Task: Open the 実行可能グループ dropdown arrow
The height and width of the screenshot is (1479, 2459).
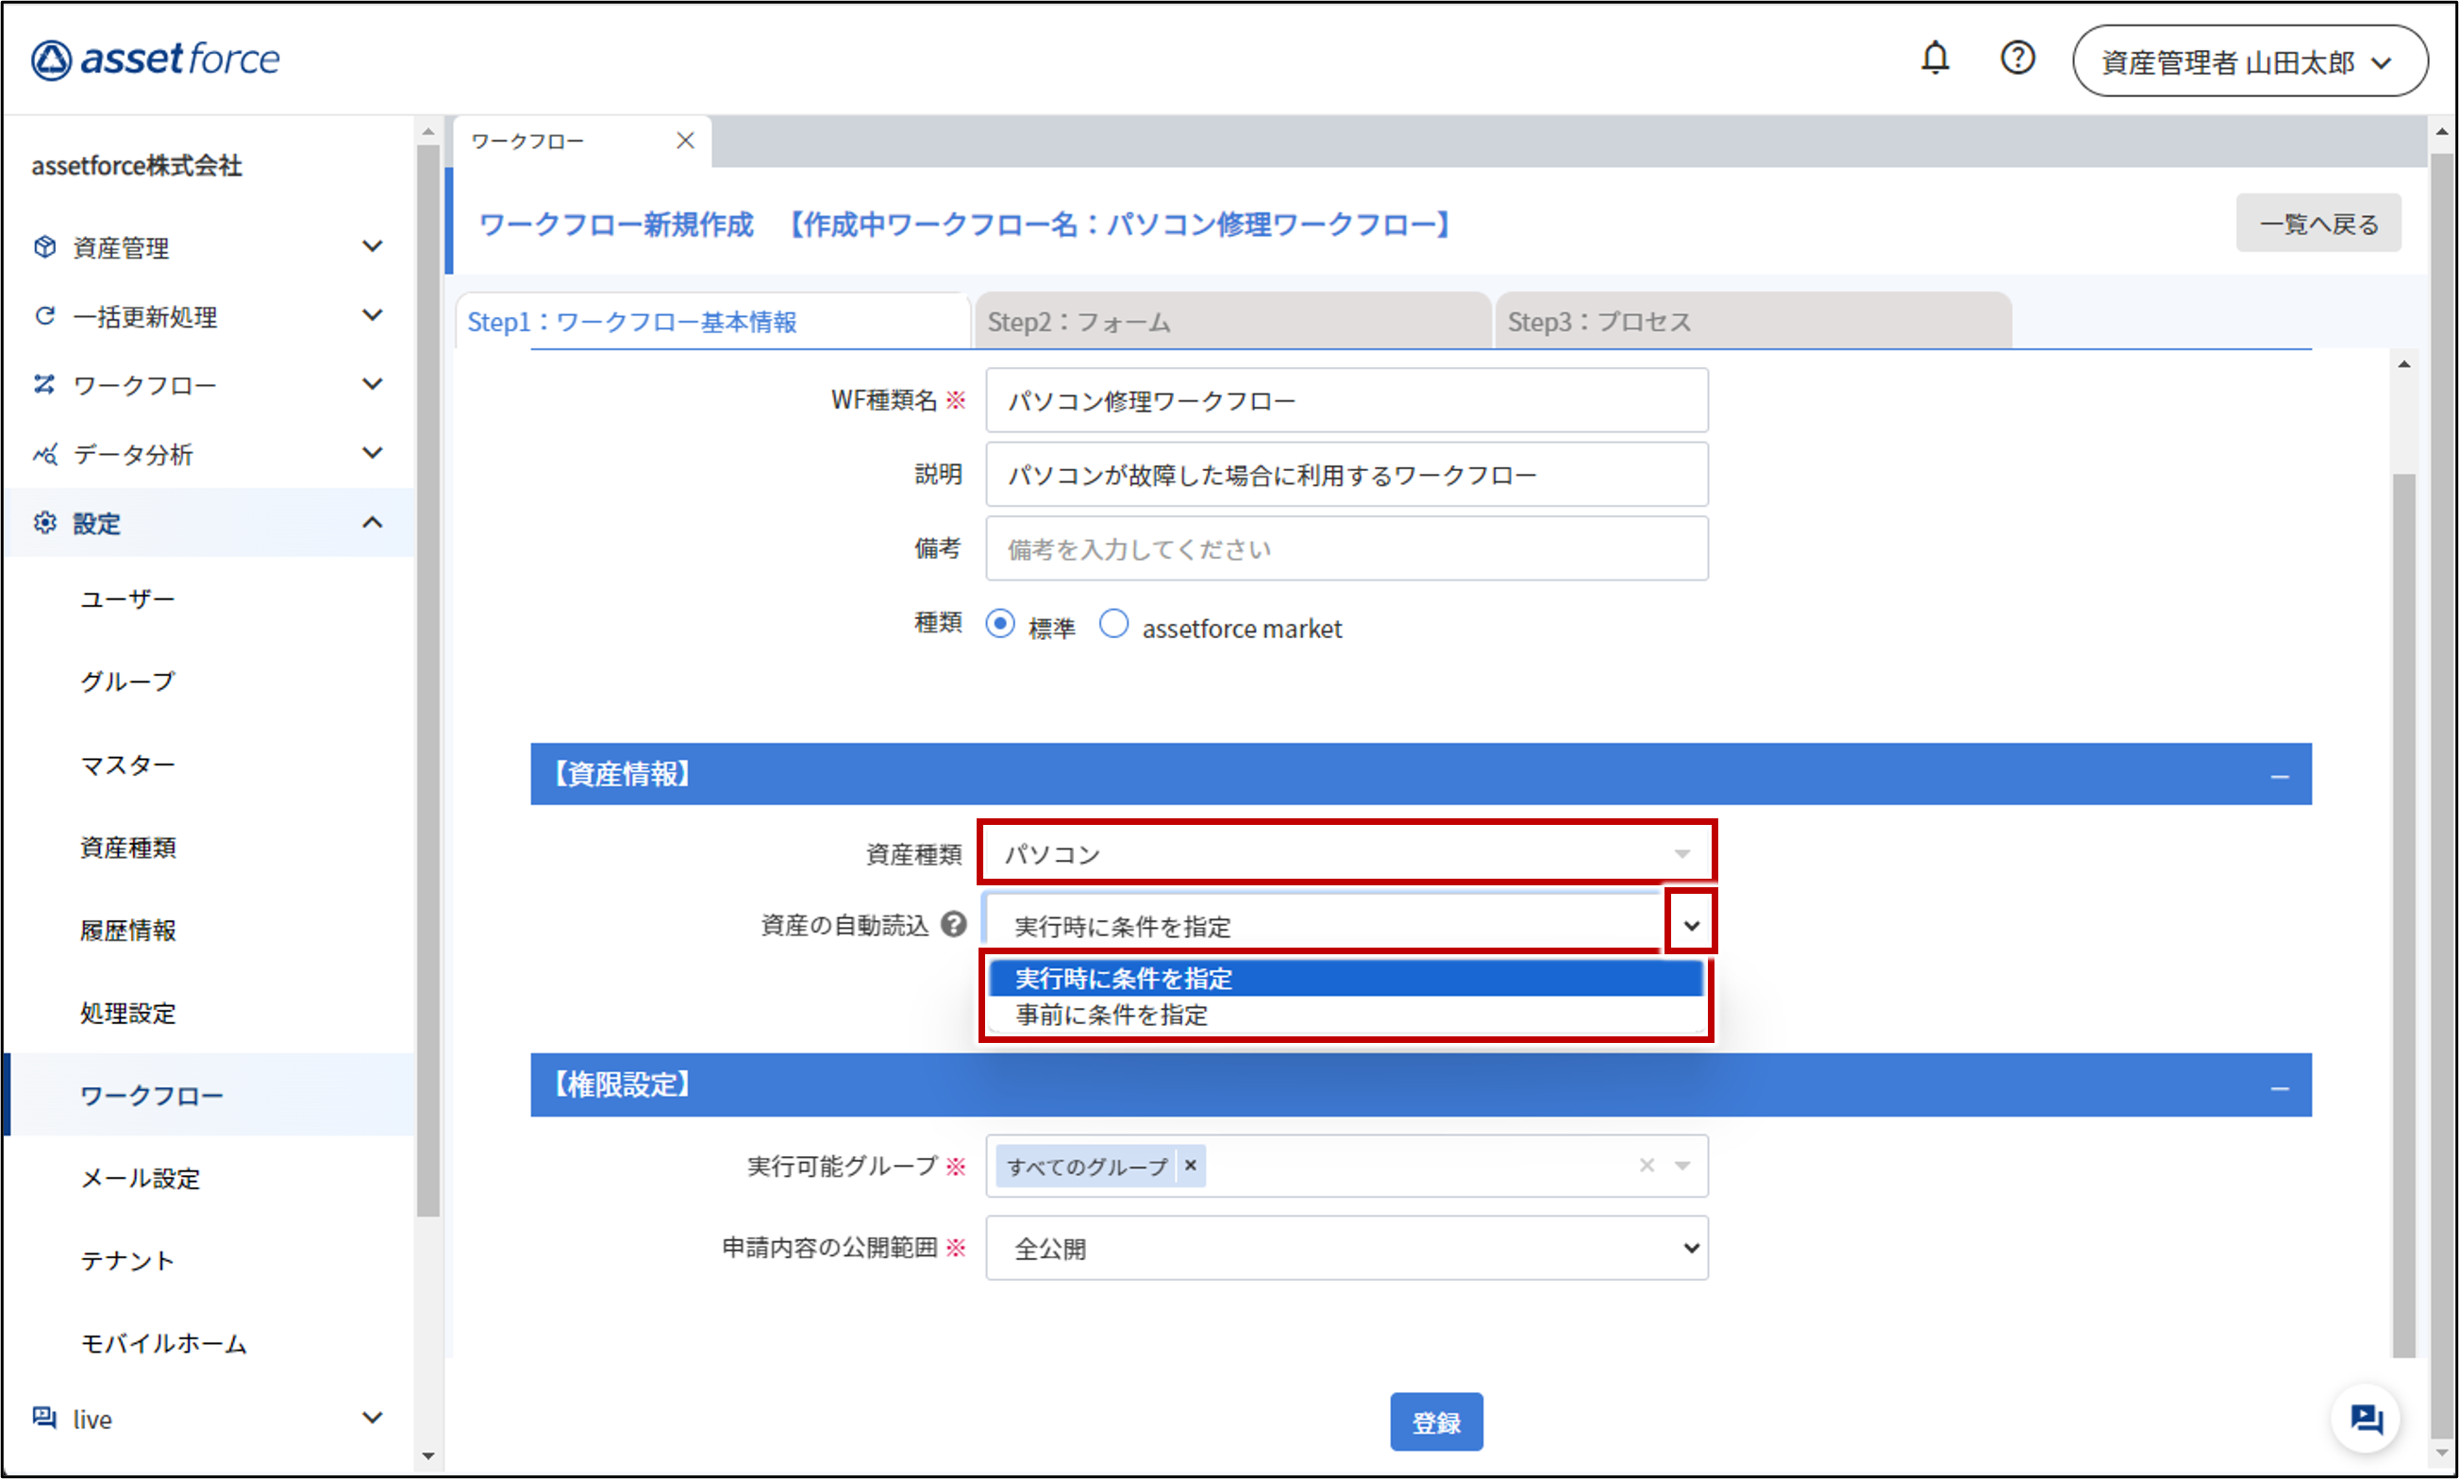Action: [x=1682, y=1165]
